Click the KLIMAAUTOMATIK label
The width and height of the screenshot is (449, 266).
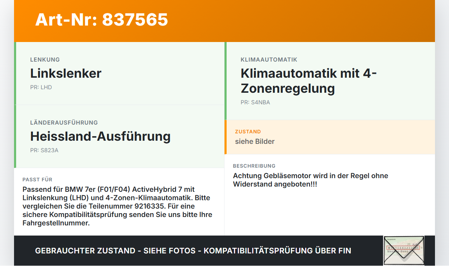tap(269, 59)
